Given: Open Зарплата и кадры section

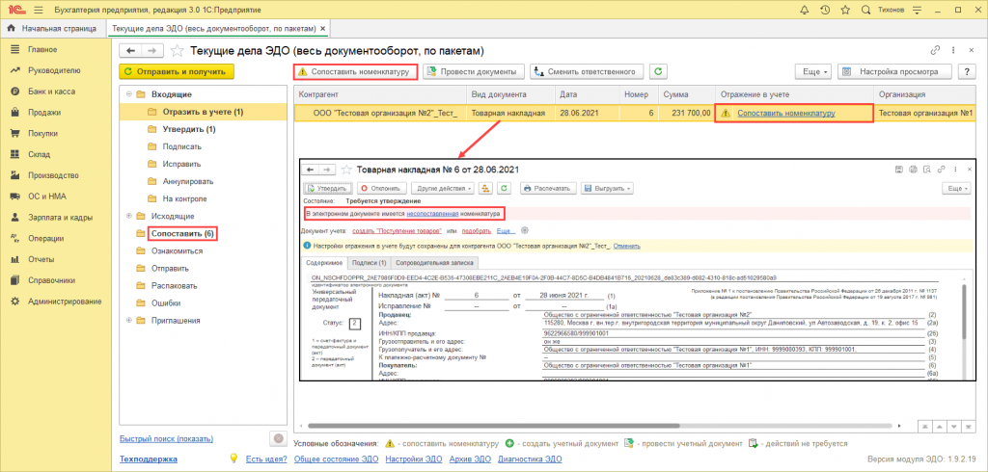Looking at the screenshot, I should (x=60, y=217).
